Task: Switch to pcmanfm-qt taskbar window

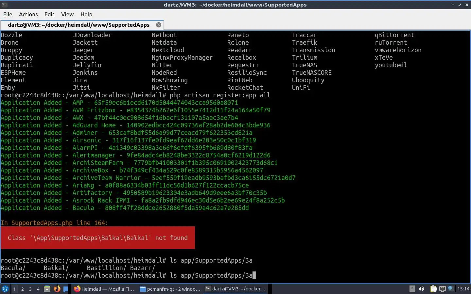Action: click(x=170, y=289)
